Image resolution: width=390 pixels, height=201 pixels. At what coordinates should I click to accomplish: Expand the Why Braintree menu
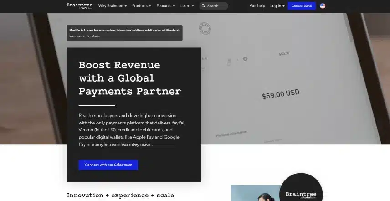(113, 6)
